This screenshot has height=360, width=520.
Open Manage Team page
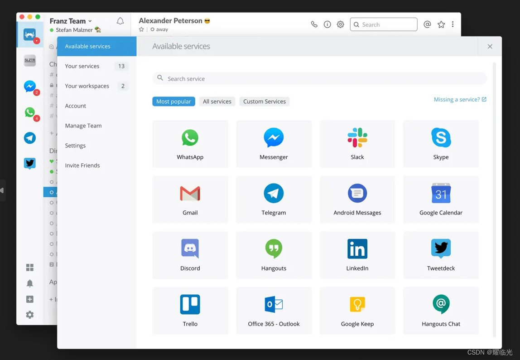pos(97,126)
